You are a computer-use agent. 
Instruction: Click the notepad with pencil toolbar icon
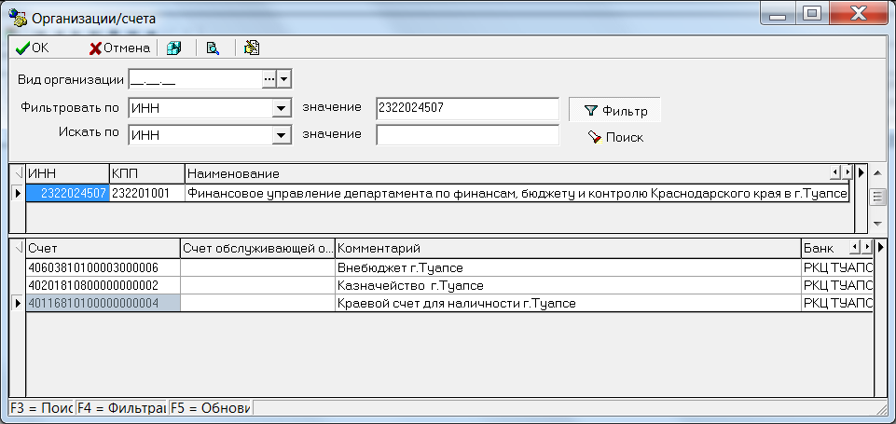point(251,48)
